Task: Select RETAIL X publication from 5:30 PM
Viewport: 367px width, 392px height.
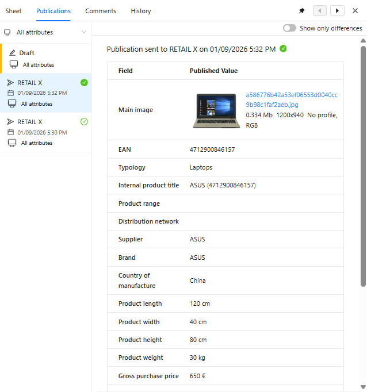Action: (46, 132)
